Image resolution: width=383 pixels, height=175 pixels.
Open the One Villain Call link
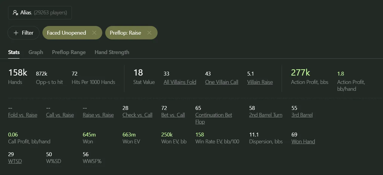point(222,82)
